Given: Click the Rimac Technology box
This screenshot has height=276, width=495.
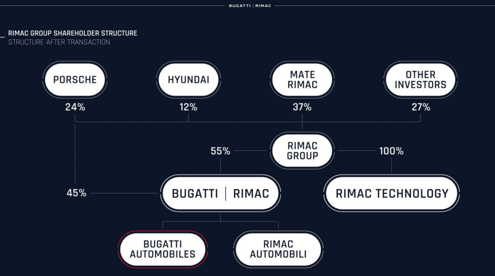Looking at the screenshot, I should [392, 193].
